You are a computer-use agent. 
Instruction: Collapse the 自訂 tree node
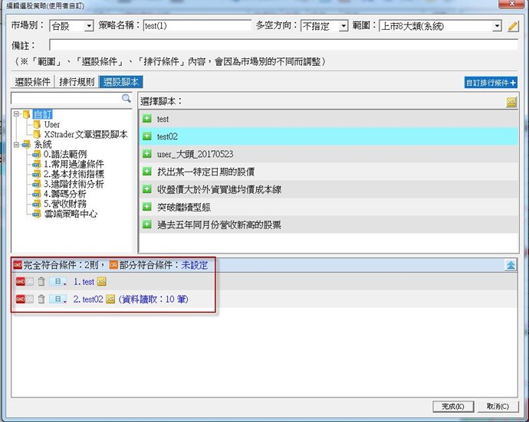coord(16,114)
